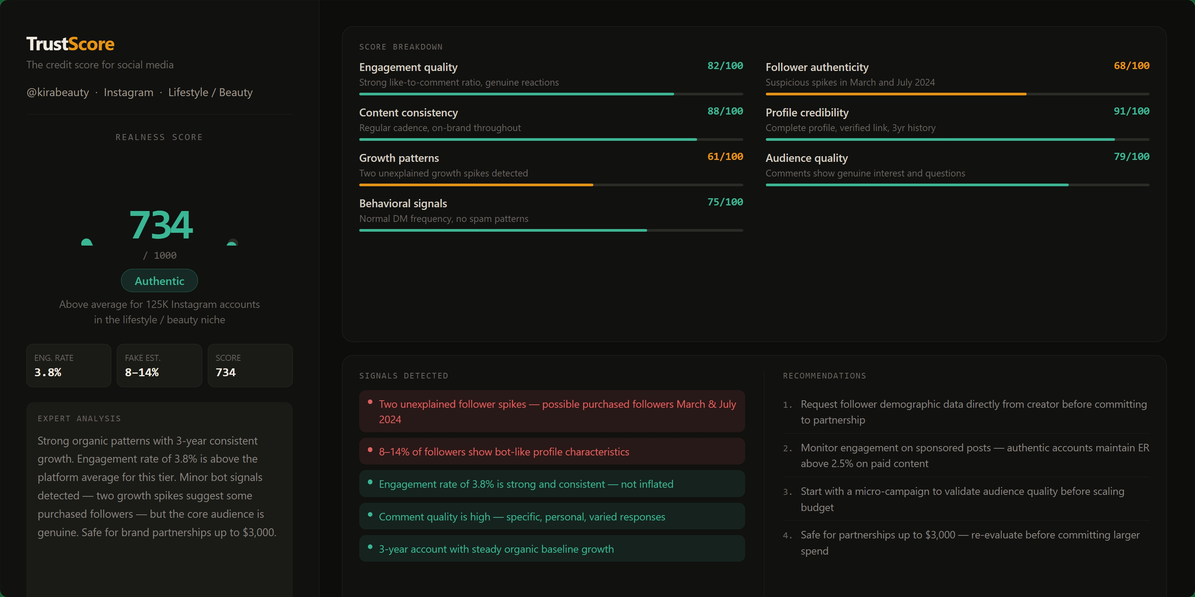Expand the SCORE BREAKDOWN section
The width and height of the screenshot is (1195, 597).
coord(400,46)
